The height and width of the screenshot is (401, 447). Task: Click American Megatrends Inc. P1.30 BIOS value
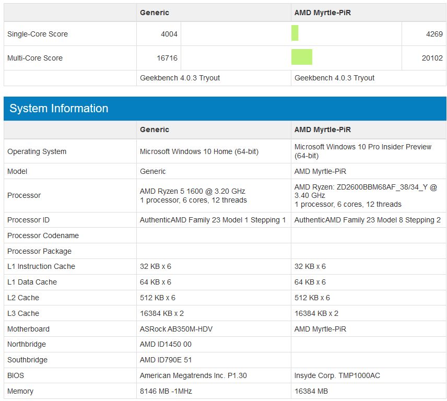(193, 375)
